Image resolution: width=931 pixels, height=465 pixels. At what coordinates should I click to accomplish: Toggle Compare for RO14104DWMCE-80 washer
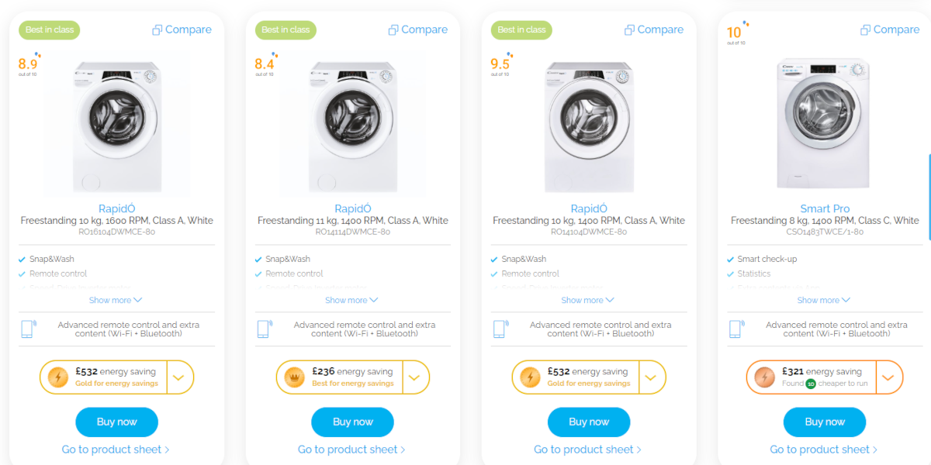click(653, 30)
